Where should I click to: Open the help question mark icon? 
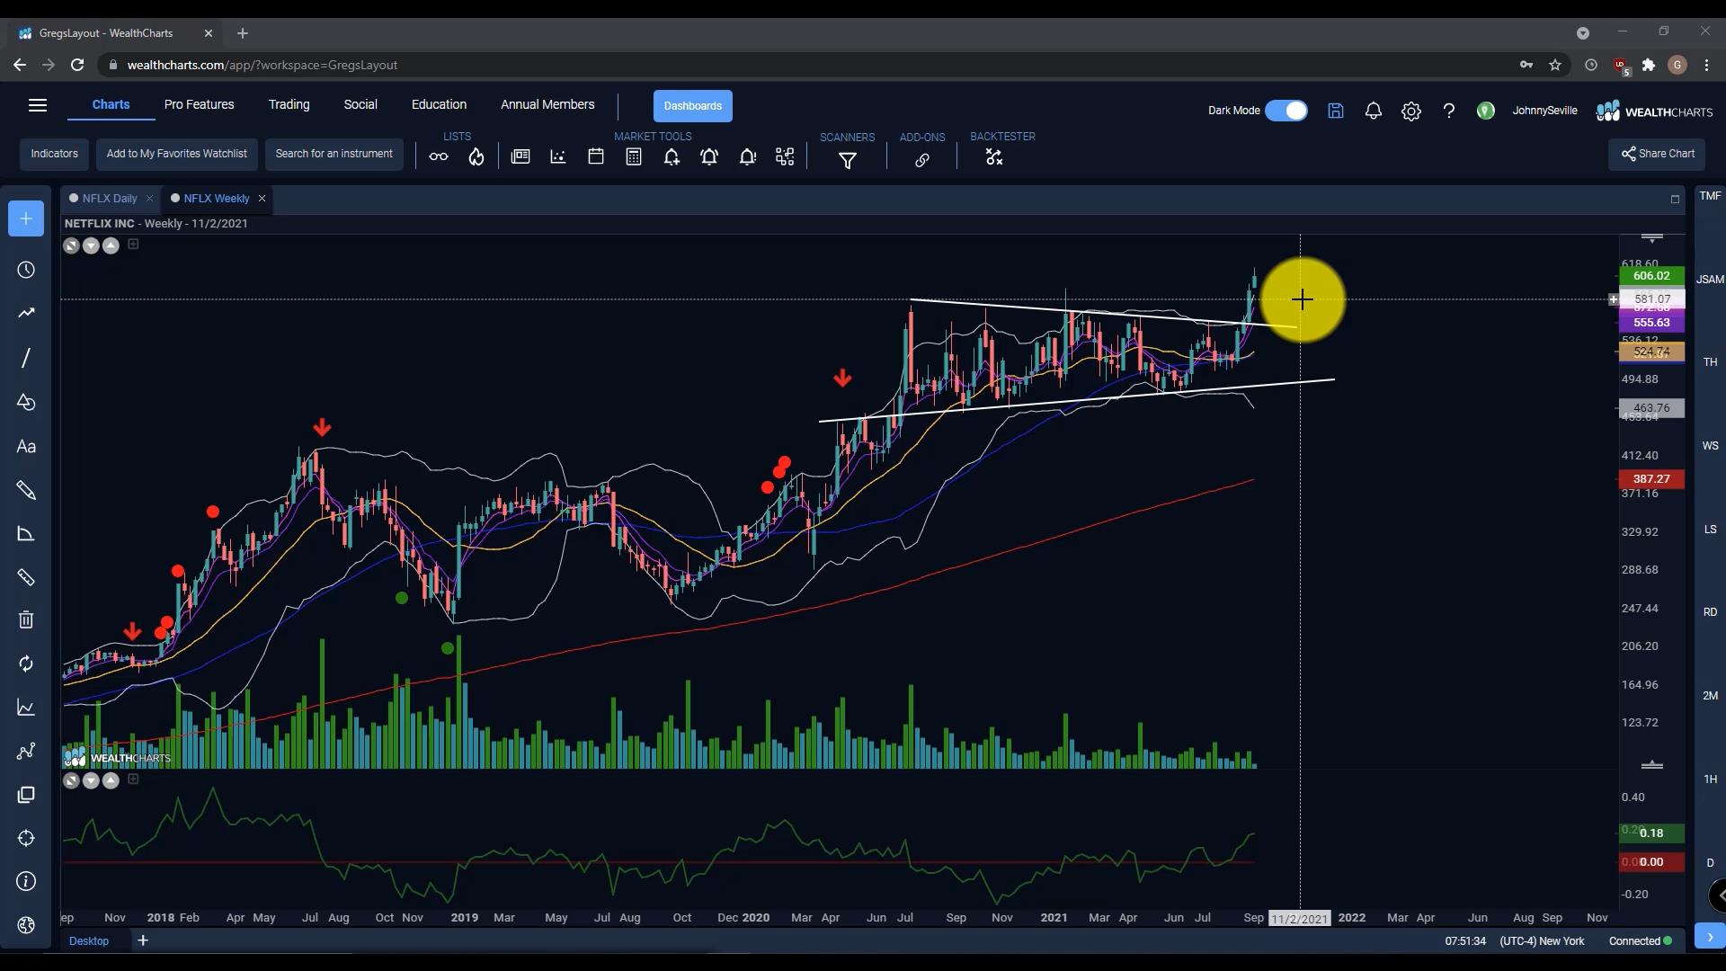point(1449,111)
